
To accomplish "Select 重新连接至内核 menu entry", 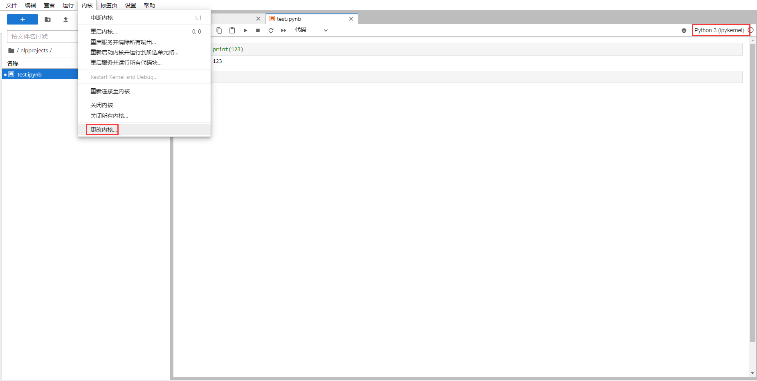I will (144, 91).
